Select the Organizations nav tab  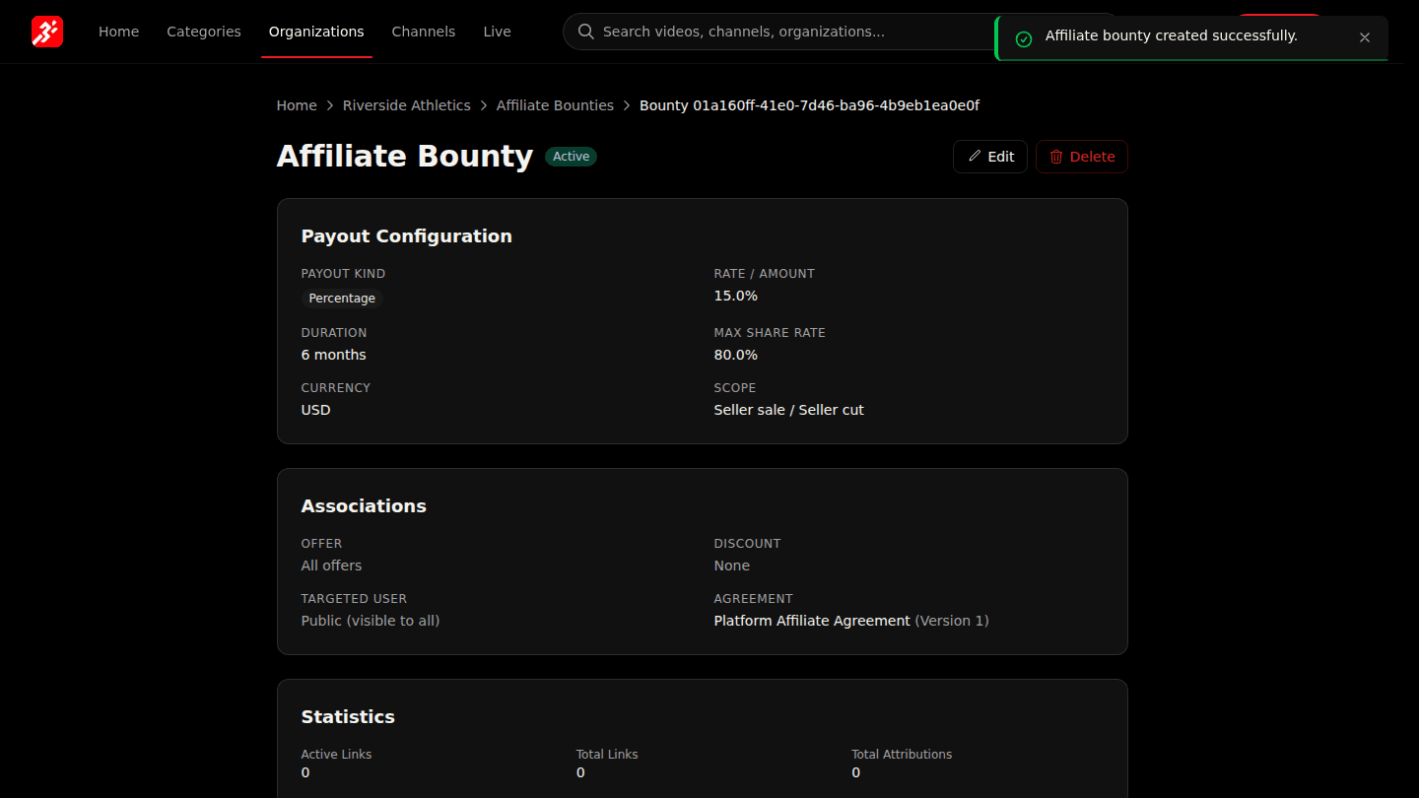tap(316, 32)
